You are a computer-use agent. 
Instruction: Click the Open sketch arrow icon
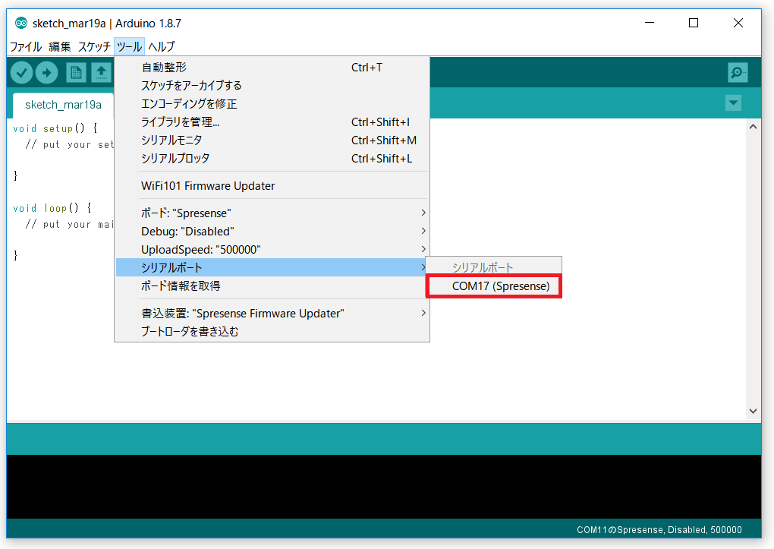pos(101,72)
